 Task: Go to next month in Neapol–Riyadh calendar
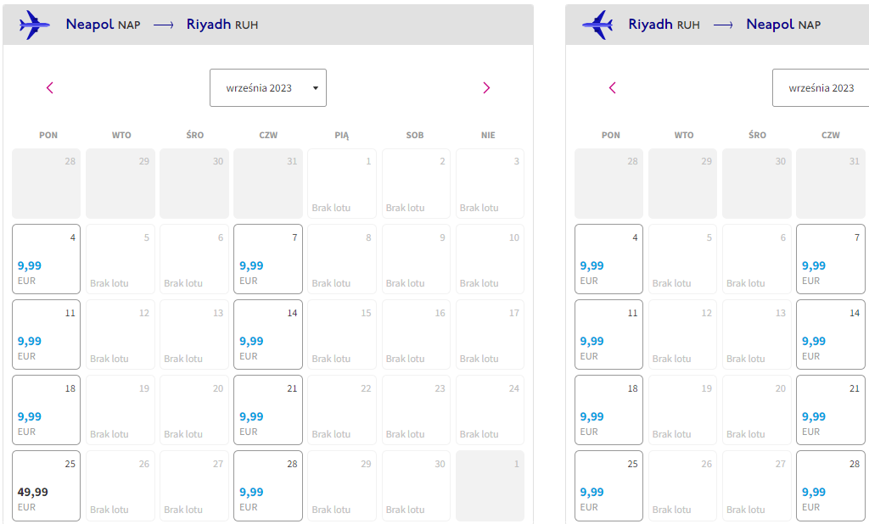[486, 87]
